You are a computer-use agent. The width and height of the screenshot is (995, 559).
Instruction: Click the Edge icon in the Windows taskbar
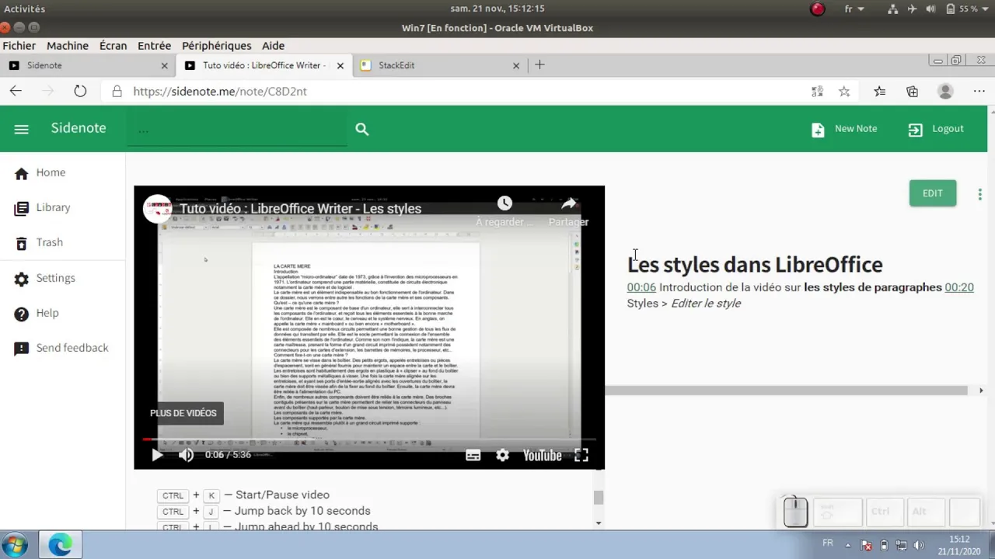coord(60,545)
